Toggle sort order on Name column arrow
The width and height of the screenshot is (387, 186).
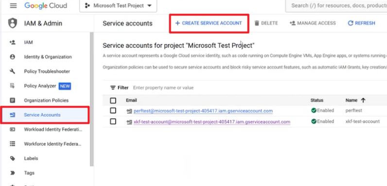pyautogui.click(x=363, y=100)
